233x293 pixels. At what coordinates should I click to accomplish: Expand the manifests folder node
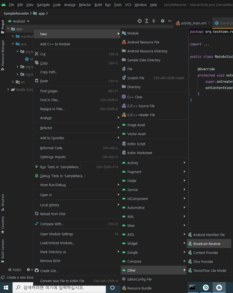(13, 36)
